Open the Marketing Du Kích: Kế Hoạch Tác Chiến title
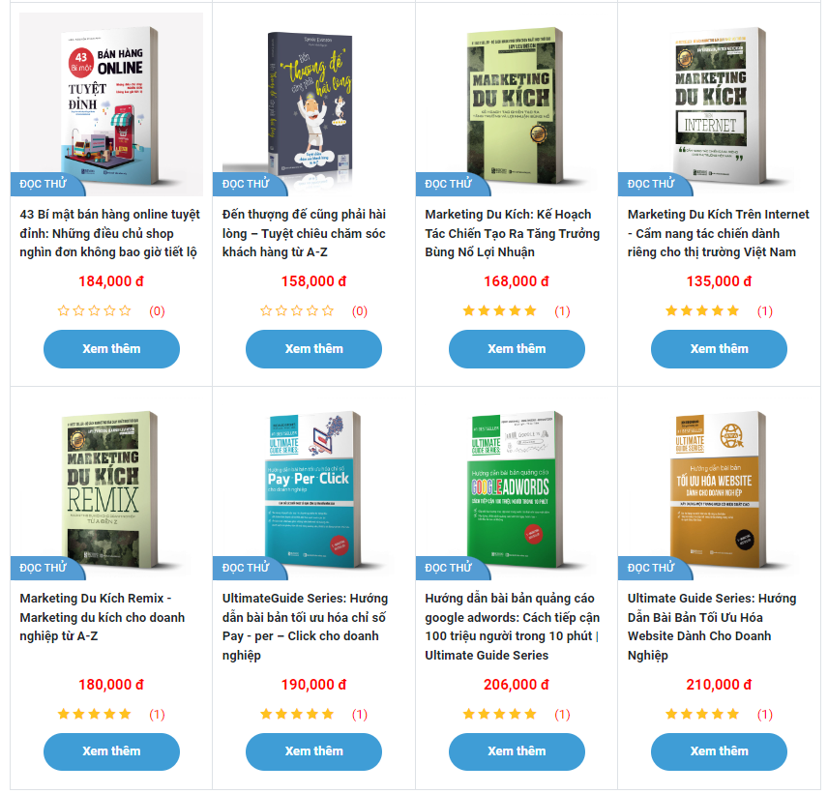Screen dimensions: 828x794 pyautogui.click(x=513, y=233)
